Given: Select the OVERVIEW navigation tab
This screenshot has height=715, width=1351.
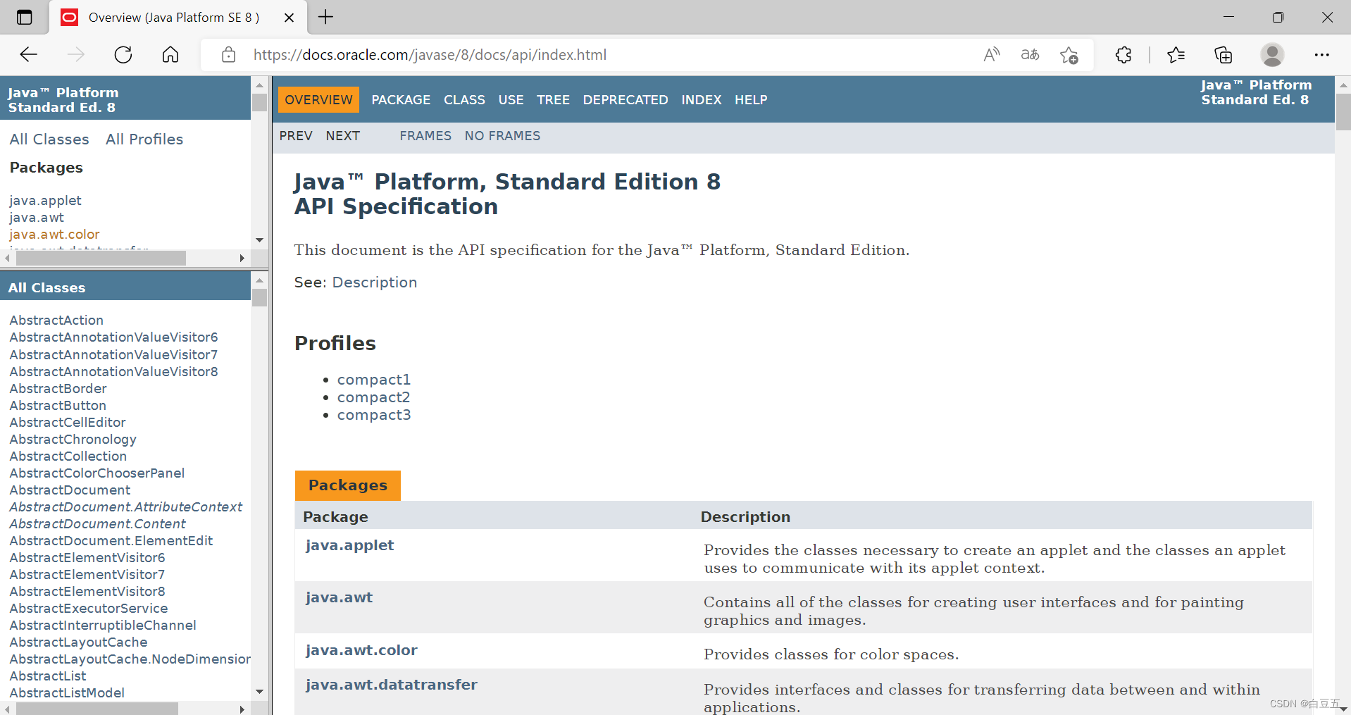Looking at the screenshot, I should [x=318, y=100].
